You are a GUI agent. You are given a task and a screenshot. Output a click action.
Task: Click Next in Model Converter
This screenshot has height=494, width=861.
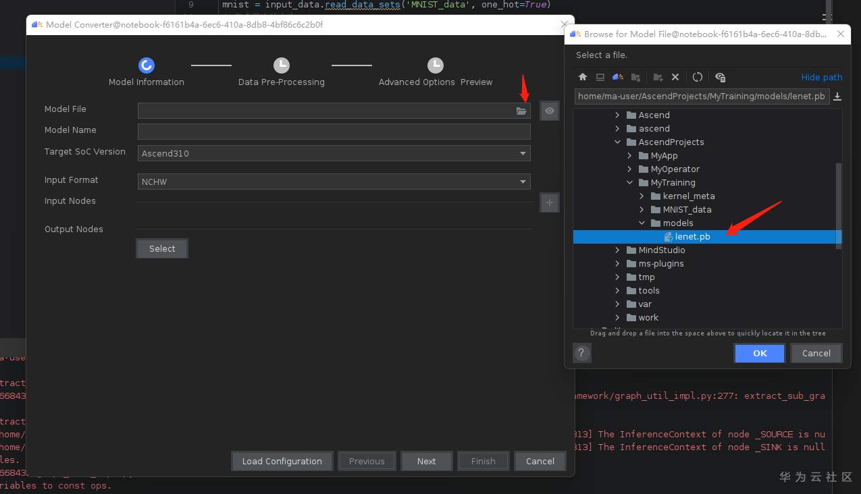(x=426, y=461)
